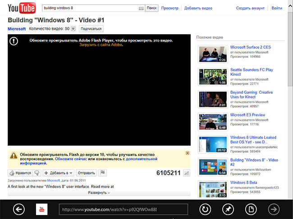The width and height of the screenshot is (293, 219).
Task: Click 'Обновите сейчас' link
Action: [x=71, y=159]
